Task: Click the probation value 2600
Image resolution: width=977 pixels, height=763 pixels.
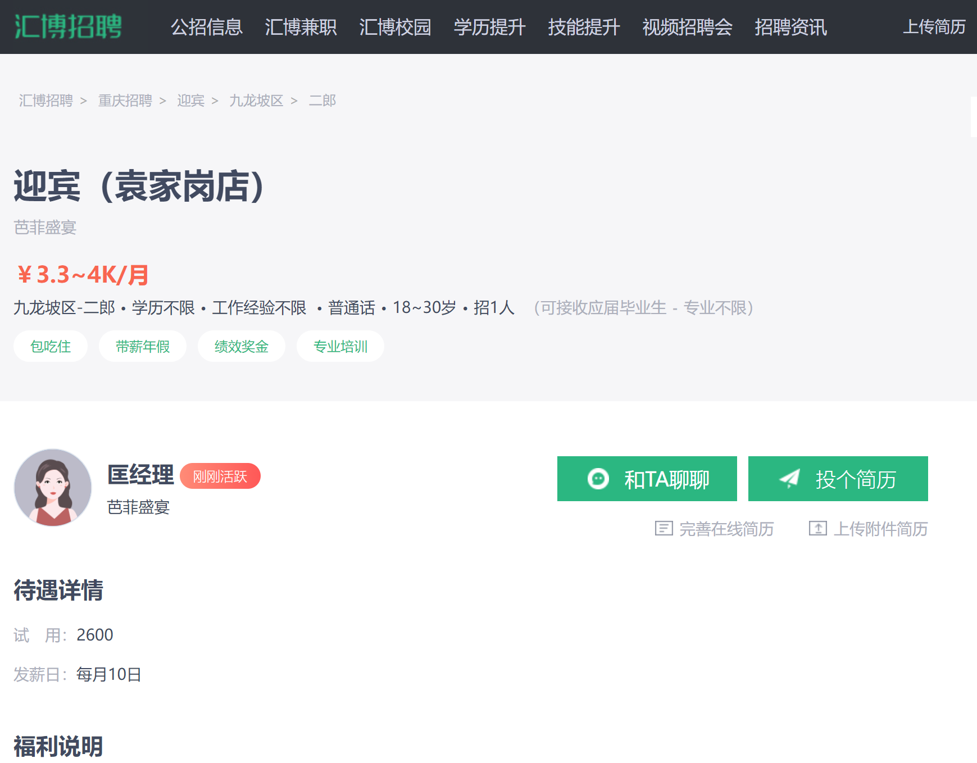Action: [95, 635]
